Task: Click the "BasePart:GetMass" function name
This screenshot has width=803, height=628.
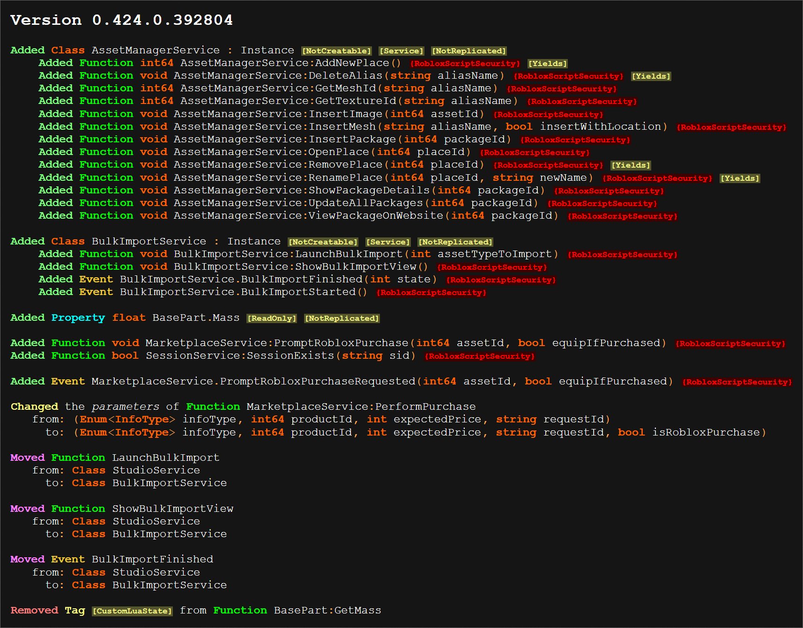Action: (x=327, y=610)
